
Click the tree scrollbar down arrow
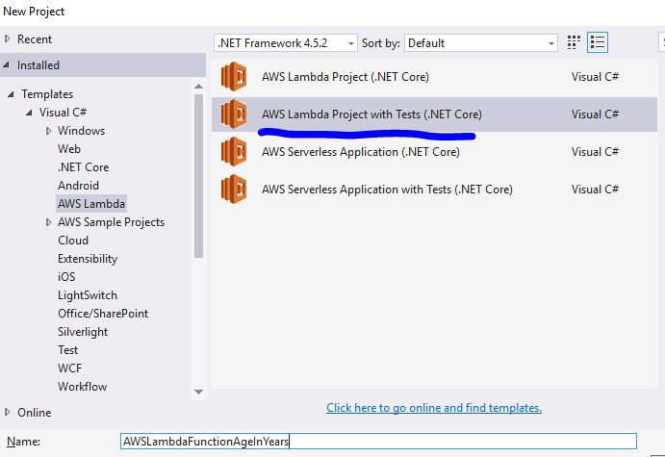[x=198, y=392]
